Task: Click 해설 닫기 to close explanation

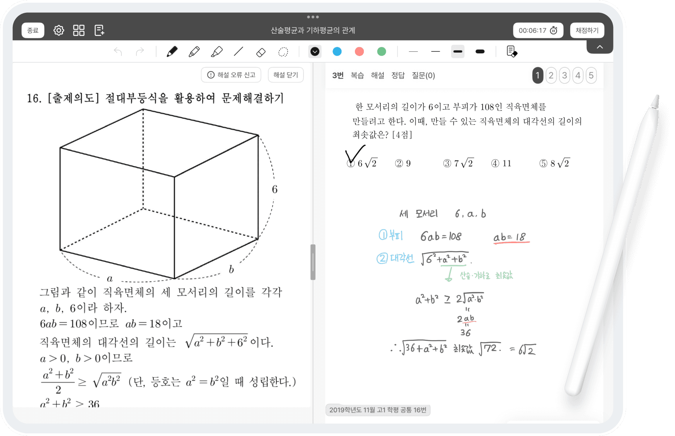Action: pos(286,75)
